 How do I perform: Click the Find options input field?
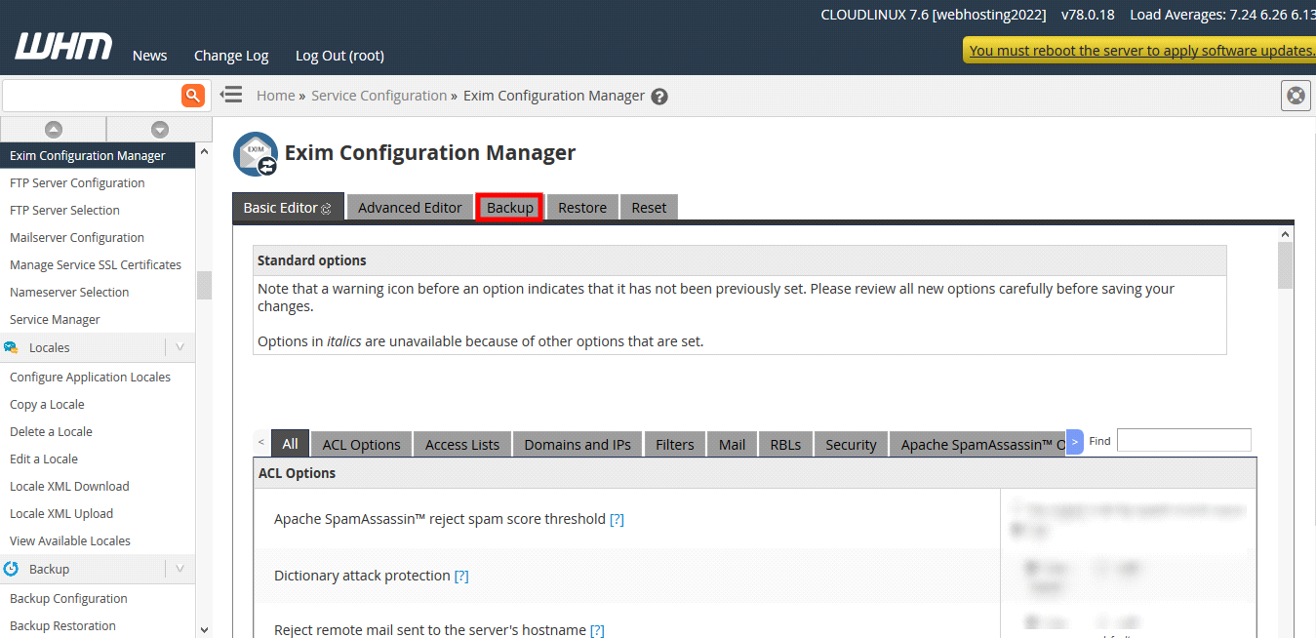1183,441
